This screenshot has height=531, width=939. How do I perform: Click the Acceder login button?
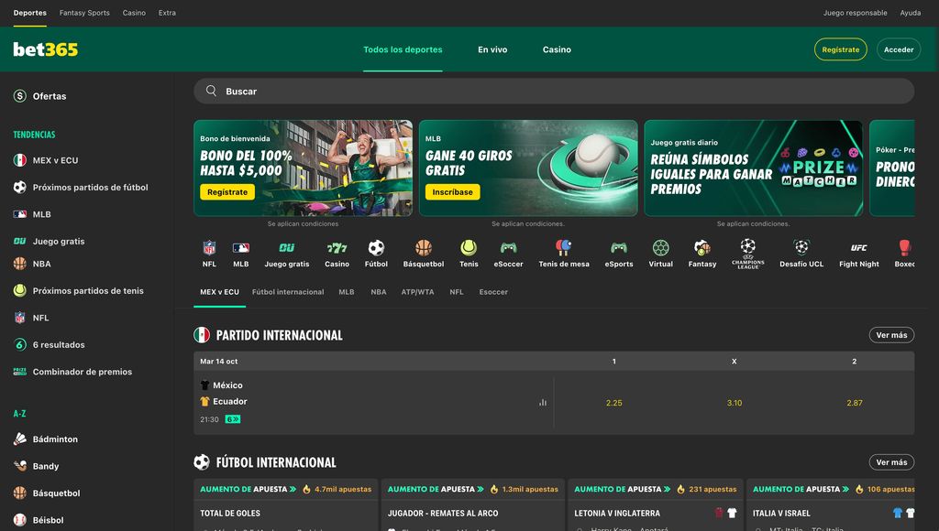(x=899, y=49)
